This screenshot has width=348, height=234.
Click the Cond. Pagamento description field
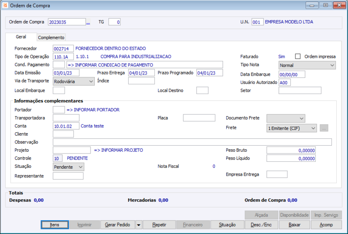(145, 65)
